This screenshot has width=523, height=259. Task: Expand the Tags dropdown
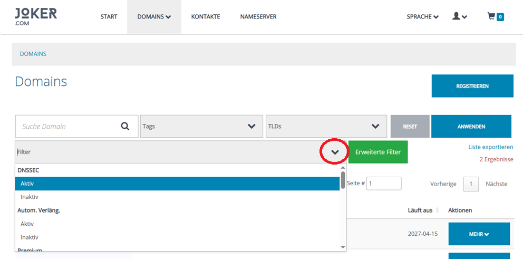[201, 127]
